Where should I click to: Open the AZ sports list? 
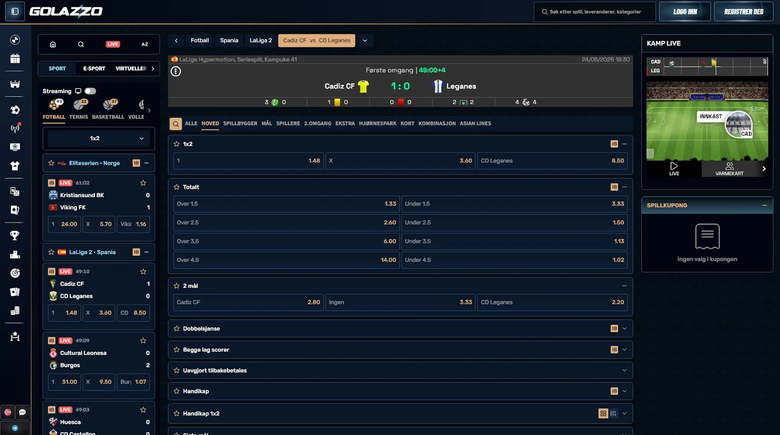145,44
